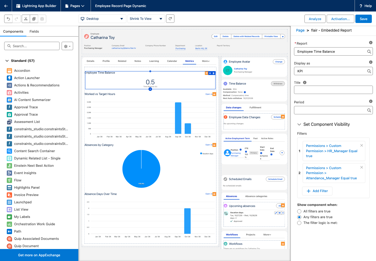Click the Display as info icon
This screenshot has width=376, height=261.
point(371,62)
